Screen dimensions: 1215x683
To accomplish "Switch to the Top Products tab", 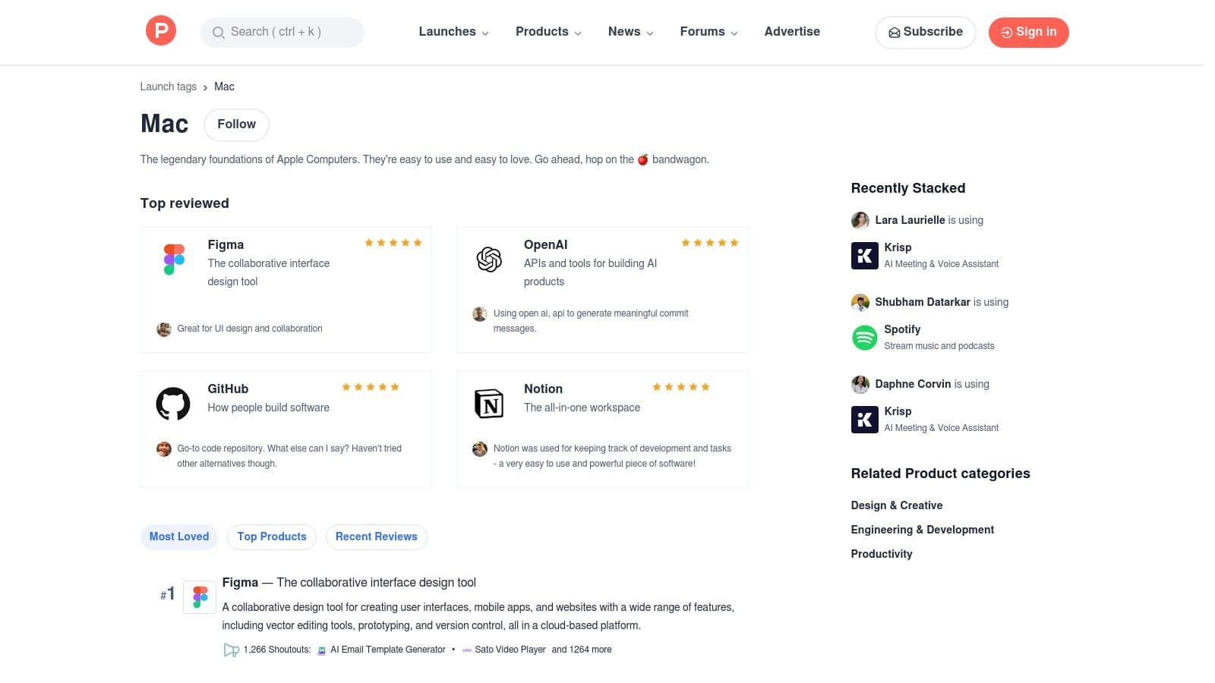I will tap(272, 537).
